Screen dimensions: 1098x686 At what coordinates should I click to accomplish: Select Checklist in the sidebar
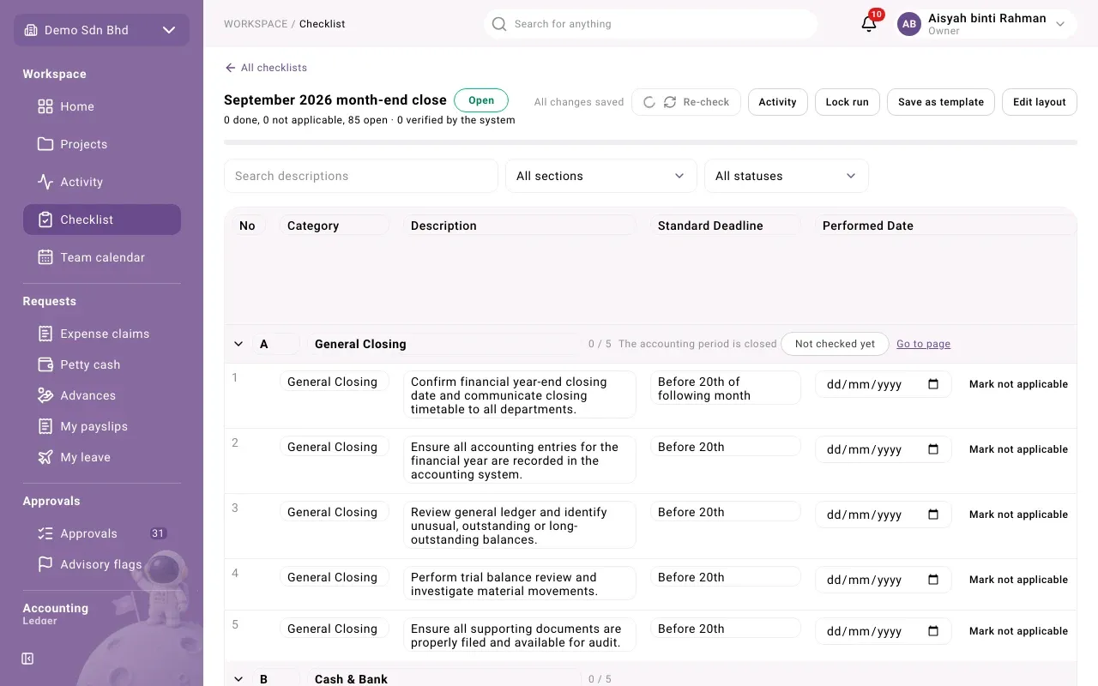tap(102, 220)
